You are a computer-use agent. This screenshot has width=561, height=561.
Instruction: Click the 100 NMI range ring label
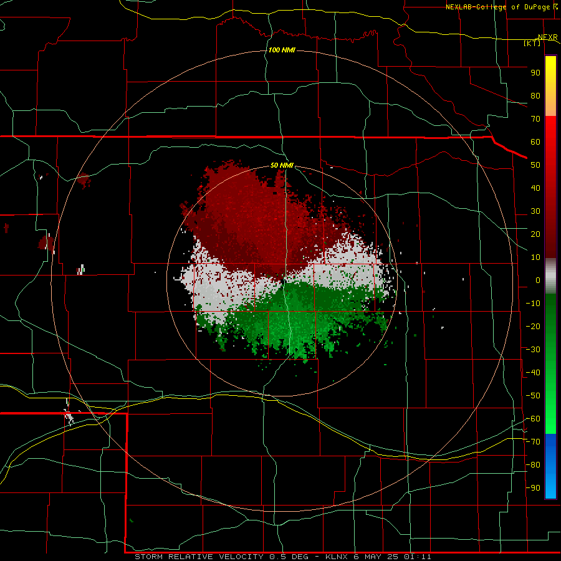coord(282,50)
